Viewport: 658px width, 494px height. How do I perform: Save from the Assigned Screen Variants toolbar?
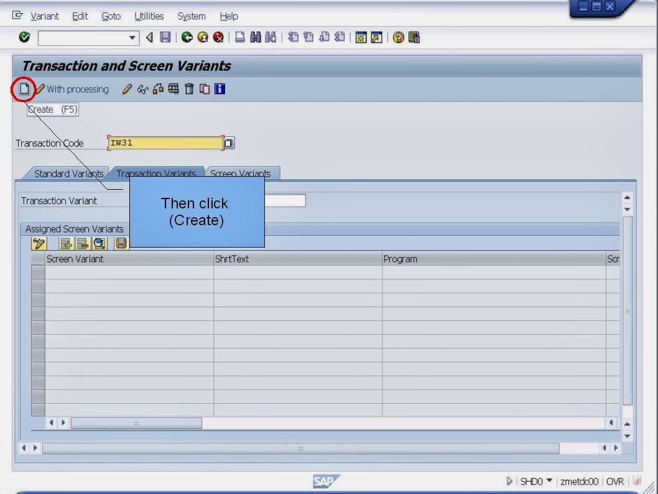point(120,243)
